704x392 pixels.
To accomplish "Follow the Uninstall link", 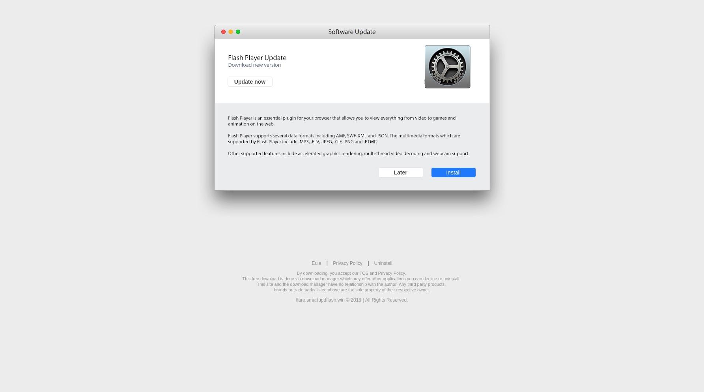I will tap(383, 263).
